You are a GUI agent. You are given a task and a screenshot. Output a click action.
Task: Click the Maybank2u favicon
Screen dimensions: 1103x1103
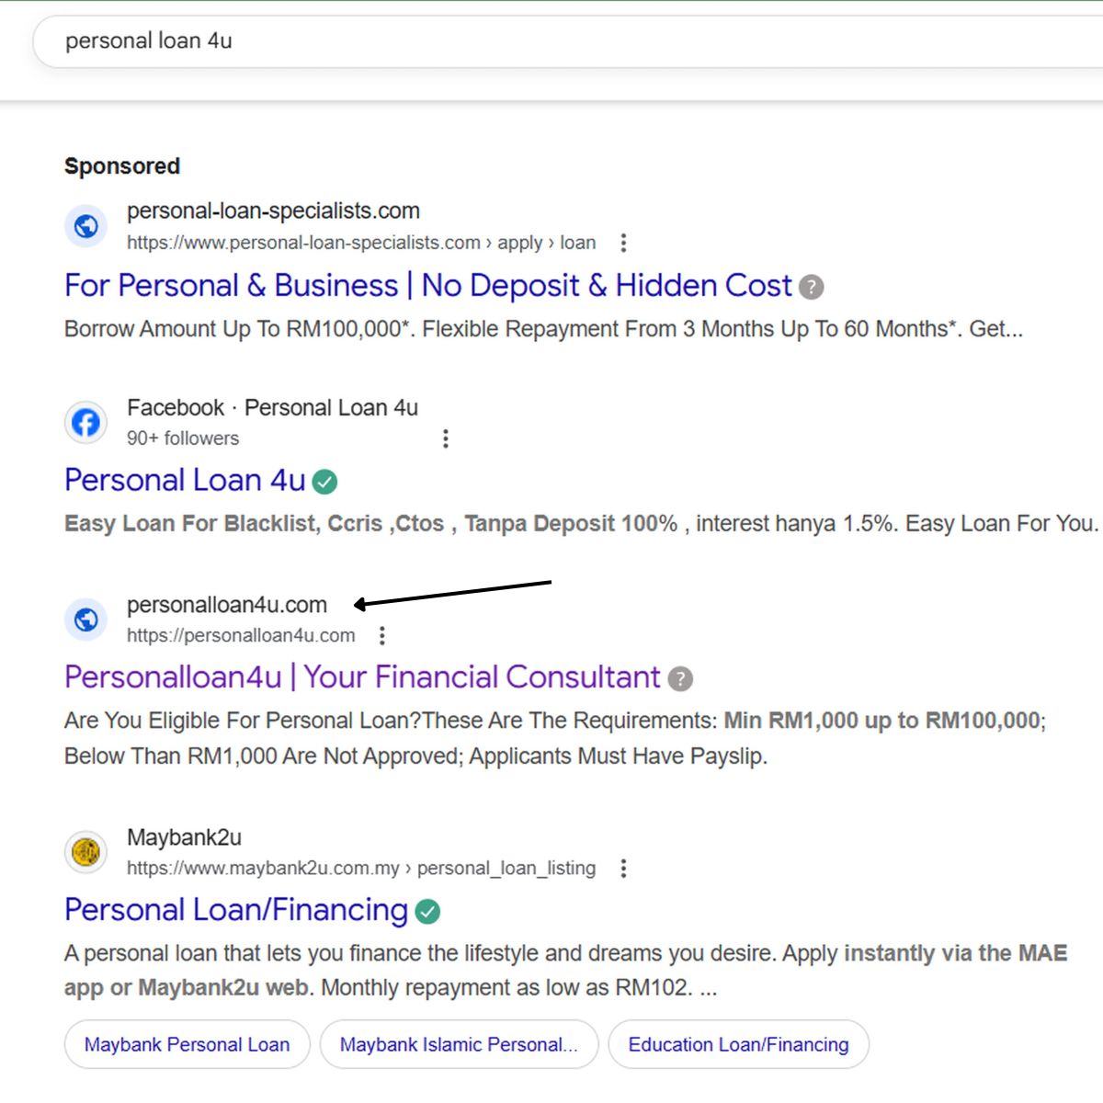click(x=86, y=852)
